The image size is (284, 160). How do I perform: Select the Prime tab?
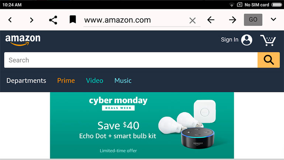point(66,81)
